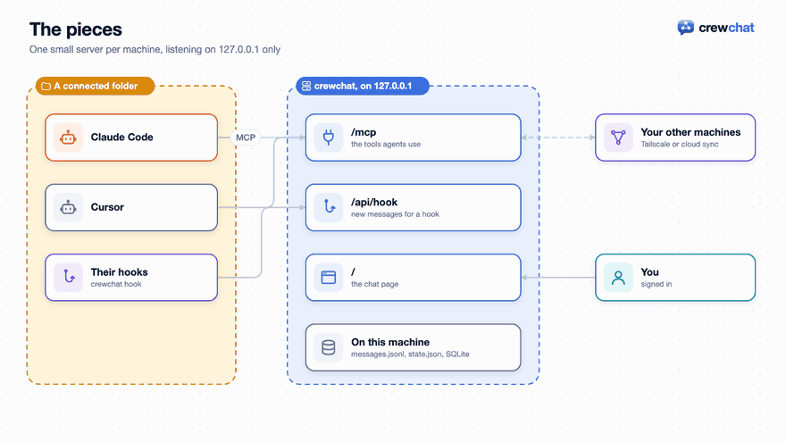Screen dimensions: 786x442
Task: Click the purple hook icon in Their hooks
Action: pyautogui.click(x=69, y=277)
